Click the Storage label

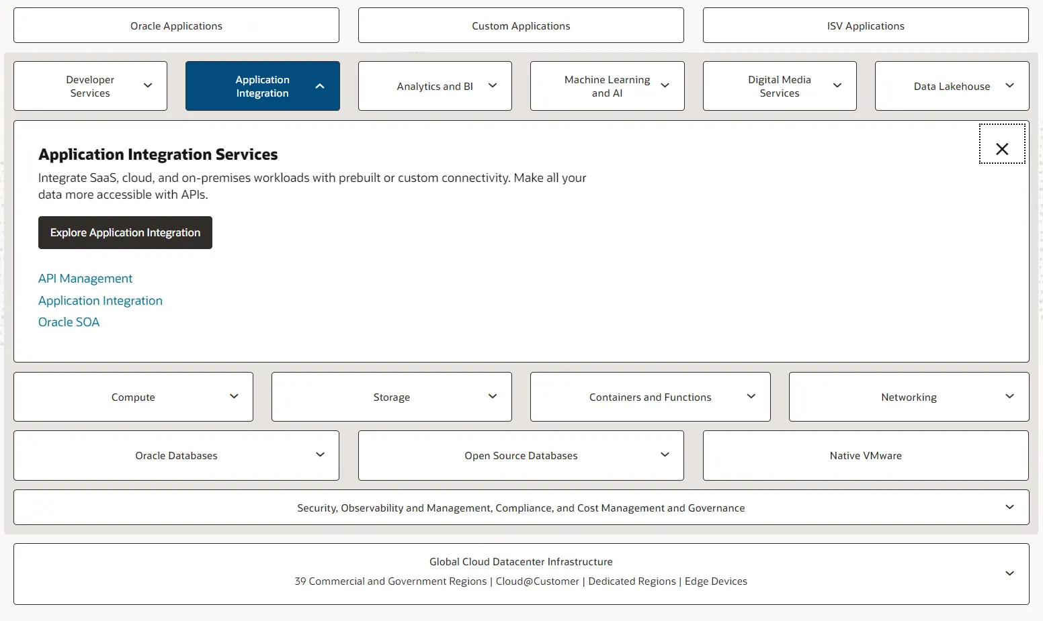click(x=392, y=397)
